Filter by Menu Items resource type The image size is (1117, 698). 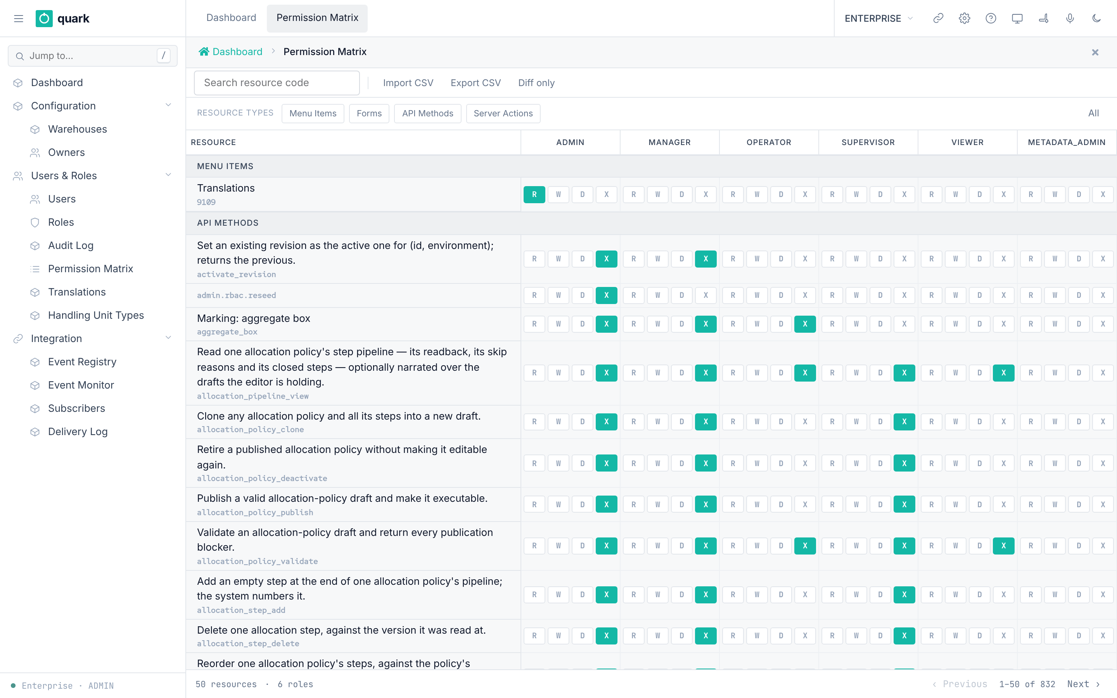[x=313, y=114]
